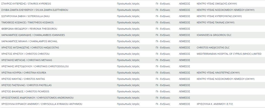
Task: Select CHRYSOULLA KYRIAKOU ANTHIMOU entry
Action: pos(42,104)
